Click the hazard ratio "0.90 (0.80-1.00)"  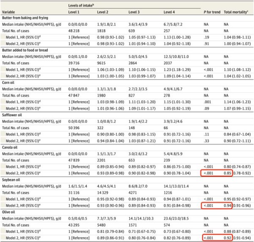coord(110,134)
